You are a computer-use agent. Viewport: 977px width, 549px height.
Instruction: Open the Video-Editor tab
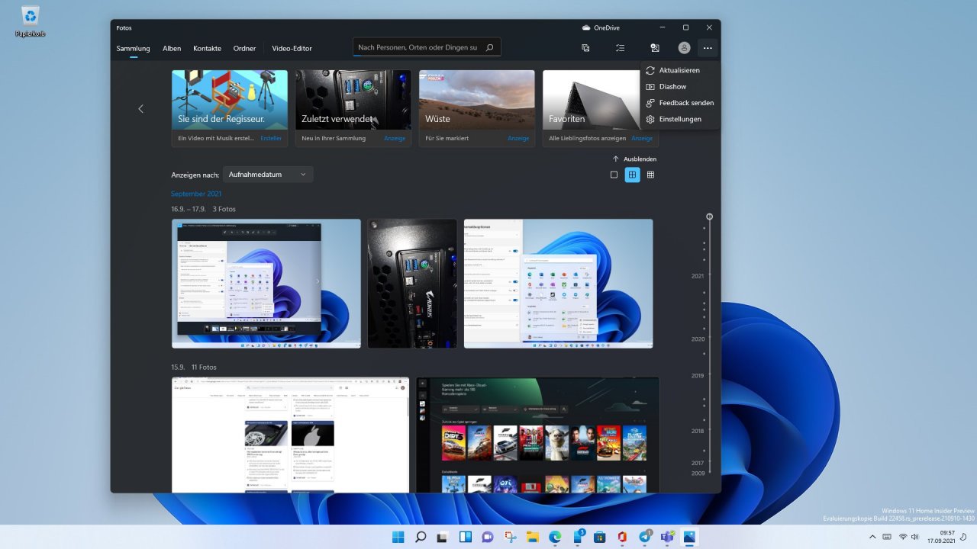tap(292, 48)
